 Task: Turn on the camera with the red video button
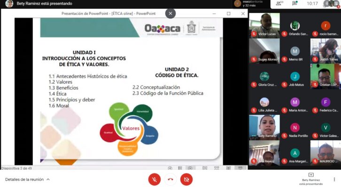186,180
